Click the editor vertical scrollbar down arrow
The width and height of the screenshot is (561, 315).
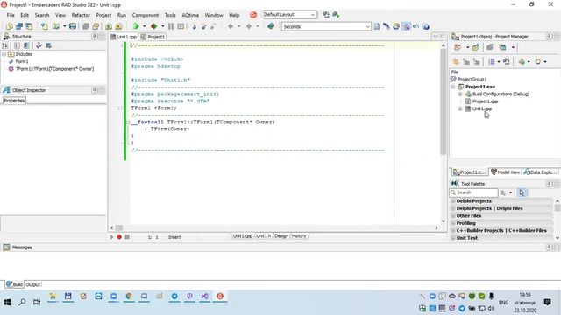pyautogui.click(x=444, y=221)
